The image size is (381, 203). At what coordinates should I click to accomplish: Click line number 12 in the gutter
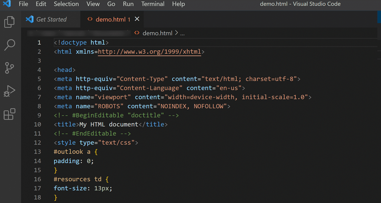pos(38,142)
